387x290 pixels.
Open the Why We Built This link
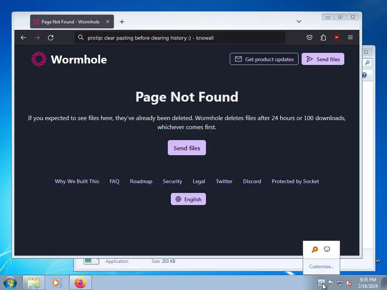coord(77,181)
